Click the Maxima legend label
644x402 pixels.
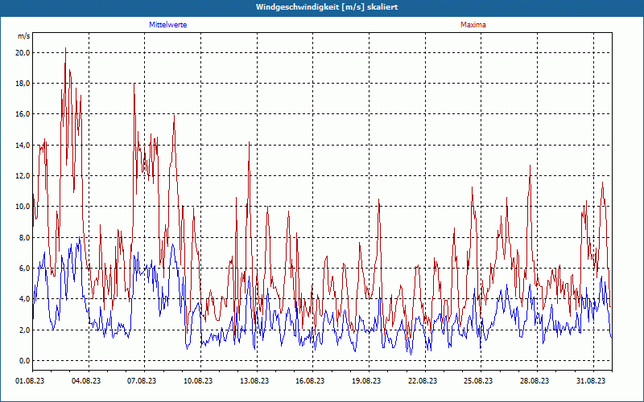tap(473, 25)
